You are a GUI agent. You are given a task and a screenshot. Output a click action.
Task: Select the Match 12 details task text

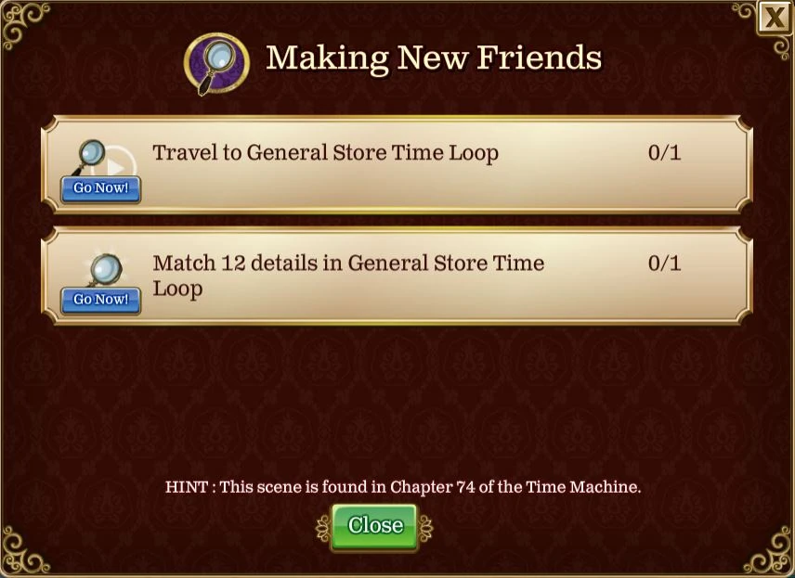(x=349, y=276)
